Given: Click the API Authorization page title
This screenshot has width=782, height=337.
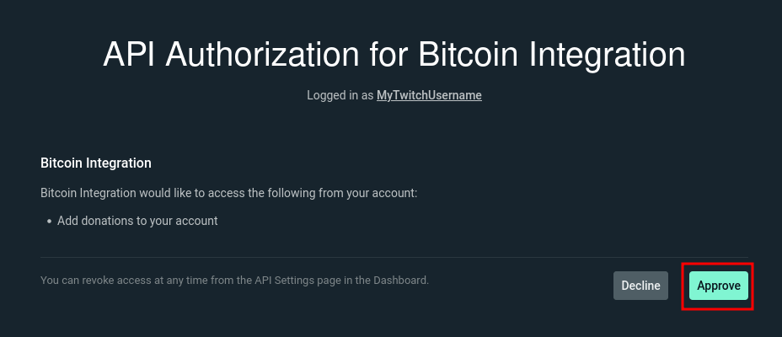Looking at the screenshot, I should (x=394, y=55).
